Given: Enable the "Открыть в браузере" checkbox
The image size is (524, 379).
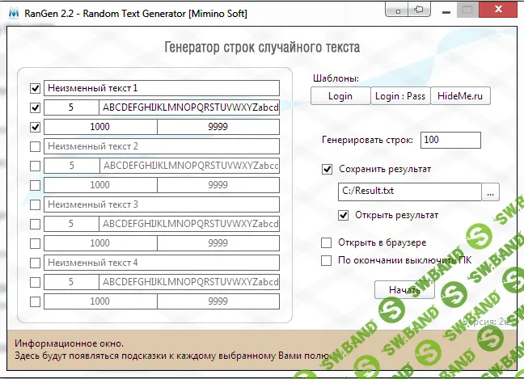Looking at the screenshot, I should [x=326, y=242].
